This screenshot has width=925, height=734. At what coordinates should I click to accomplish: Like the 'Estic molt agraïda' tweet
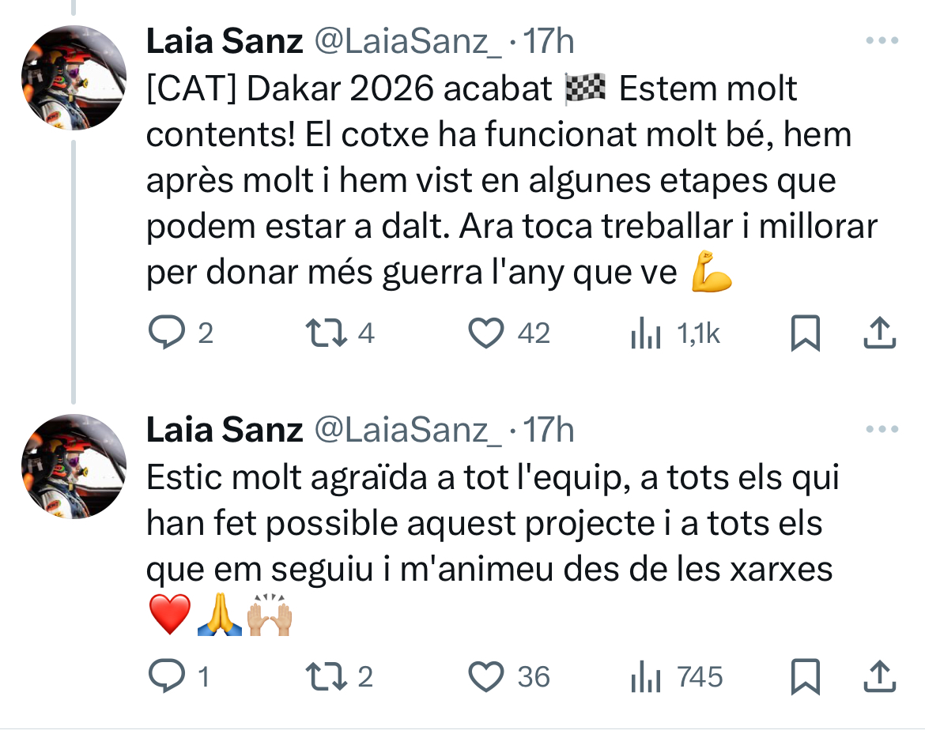coord(485,677)
